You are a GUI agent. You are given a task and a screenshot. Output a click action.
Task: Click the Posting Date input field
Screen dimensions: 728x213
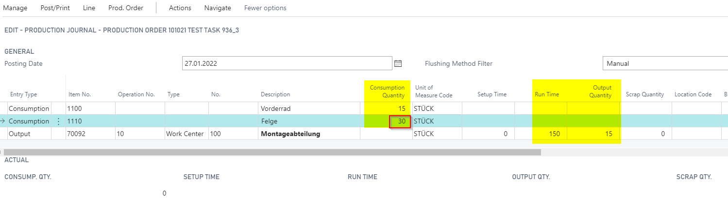coord(287,63)
